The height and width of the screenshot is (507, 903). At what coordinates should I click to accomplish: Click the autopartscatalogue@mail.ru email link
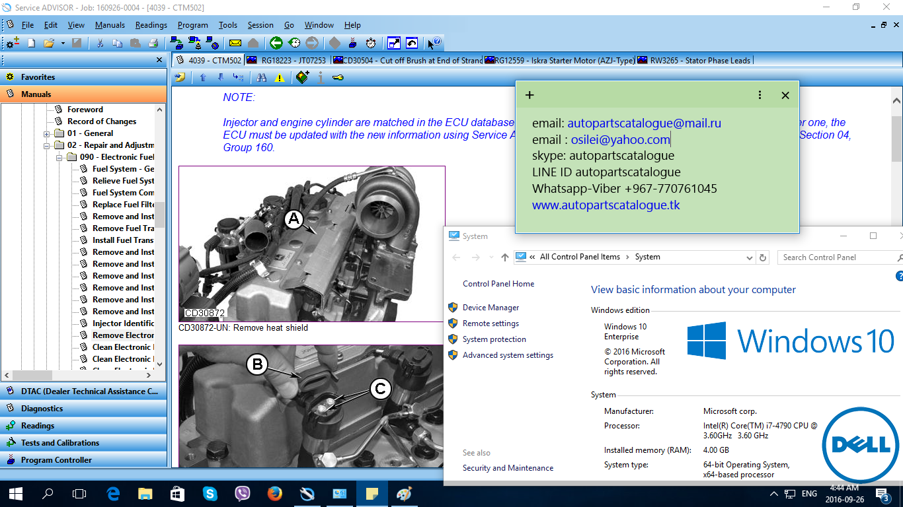tap(644, 123)
